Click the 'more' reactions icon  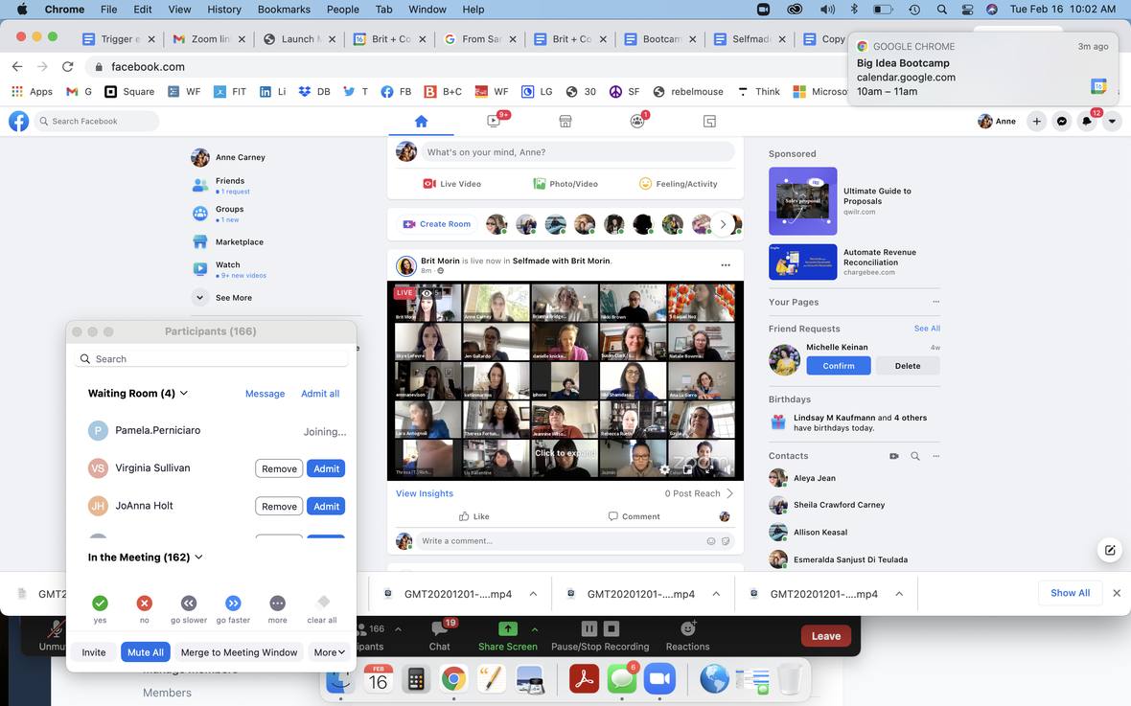coord(278,603)
